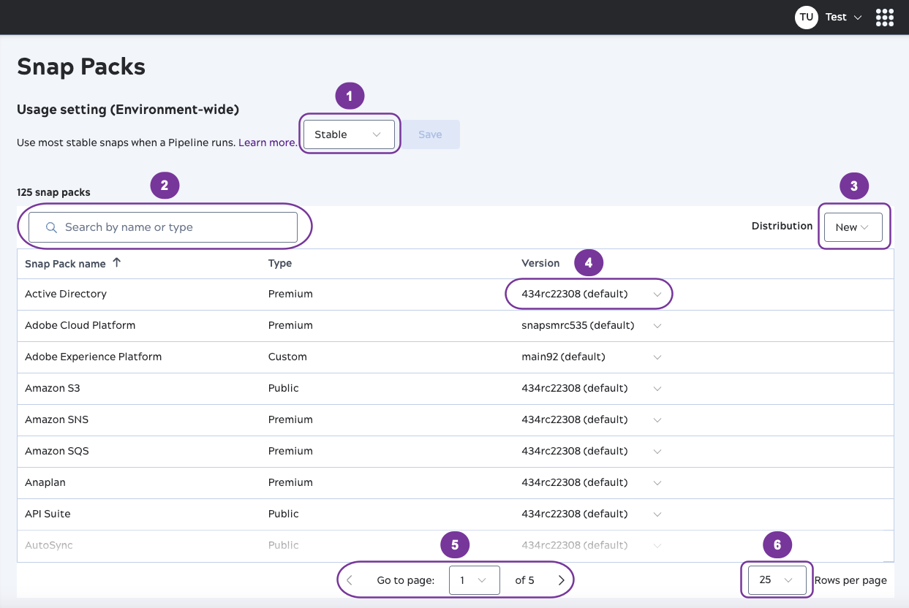Click the Version column header
The image size is (909, 608).
click(x=541, y=262)
